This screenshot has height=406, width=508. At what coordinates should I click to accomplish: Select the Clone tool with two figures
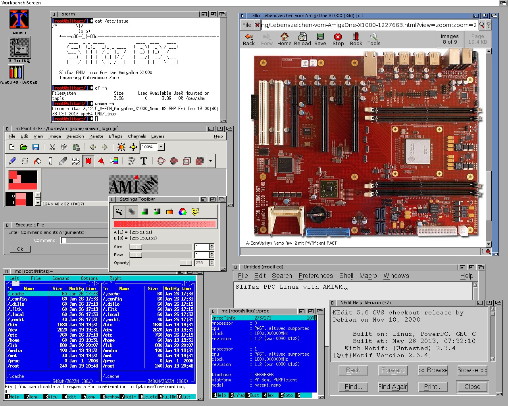[76, 161]
